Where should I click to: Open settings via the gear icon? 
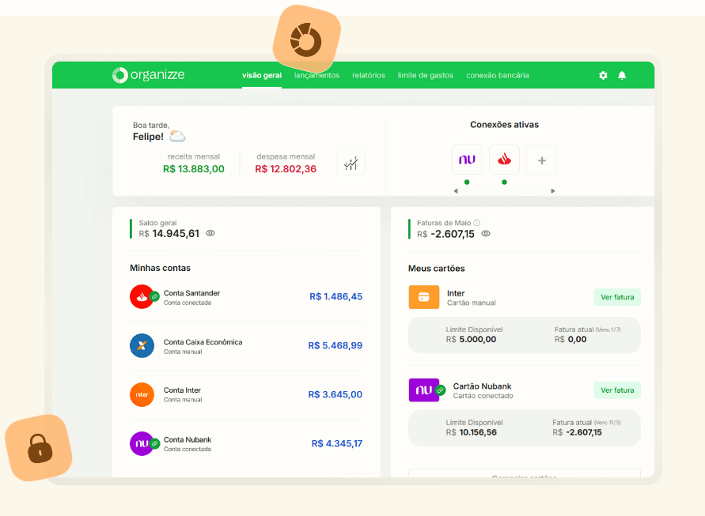pos(603,75)
